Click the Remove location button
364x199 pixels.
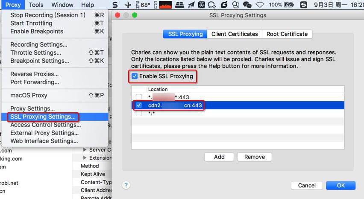[255, 157]
